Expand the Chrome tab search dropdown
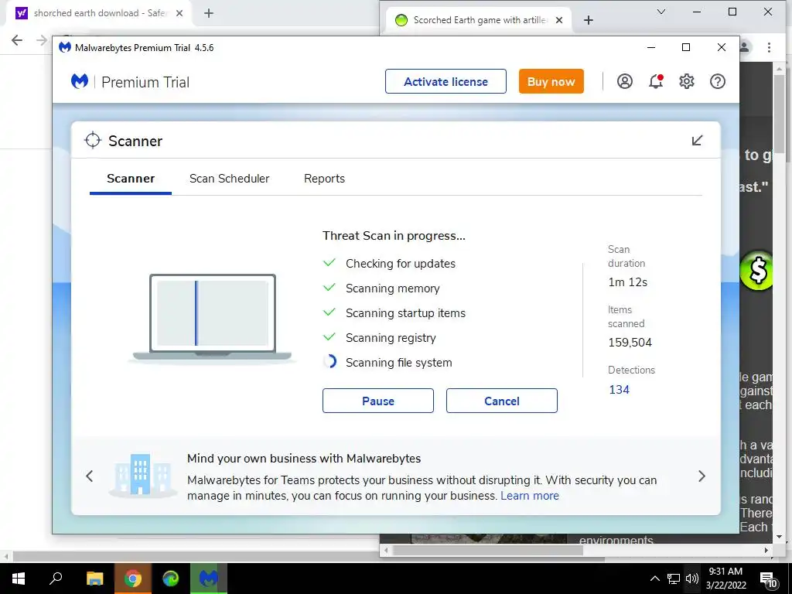The height and width of the screenshot is (594, 792). (x=661, y=12)
